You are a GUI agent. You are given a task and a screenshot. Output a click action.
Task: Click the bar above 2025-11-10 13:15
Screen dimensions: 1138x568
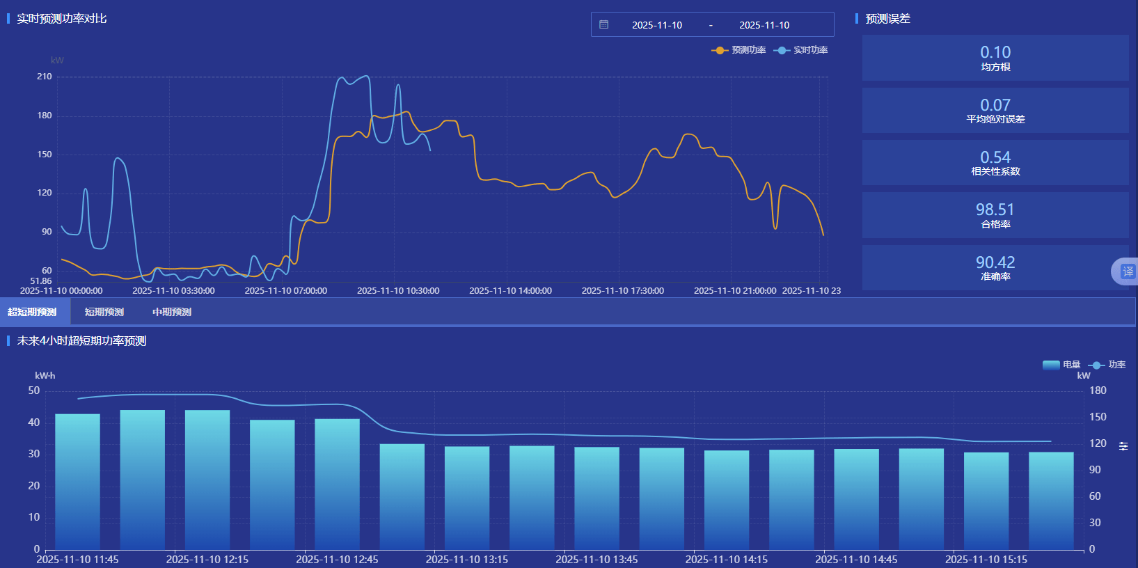pyautogui.click(x=467, y=498)
